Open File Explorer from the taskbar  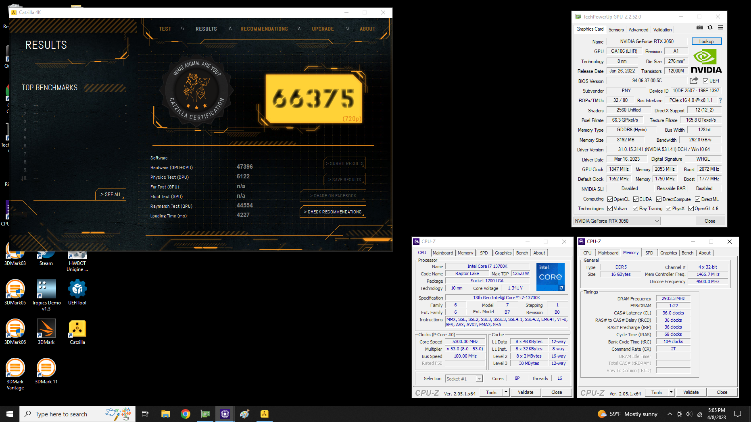point(165,414)
